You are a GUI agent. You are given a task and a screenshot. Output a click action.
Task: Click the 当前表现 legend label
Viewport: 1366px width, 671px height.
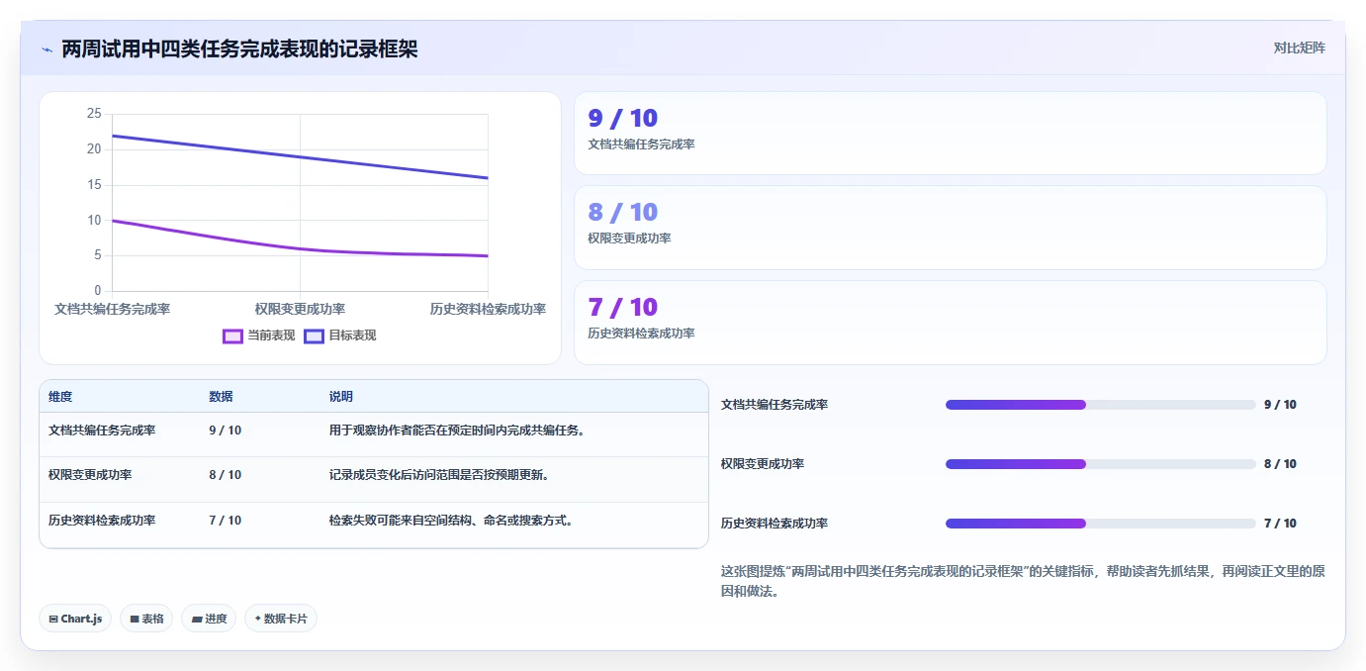(x=271, y=335)
